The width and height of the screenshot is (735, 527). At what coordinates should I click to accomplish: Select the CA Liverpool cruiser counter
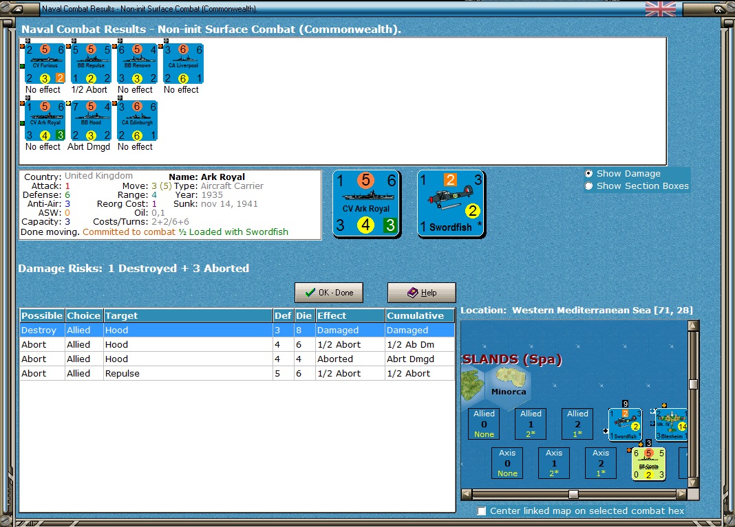pyautogui.click(x=183, y=64)
